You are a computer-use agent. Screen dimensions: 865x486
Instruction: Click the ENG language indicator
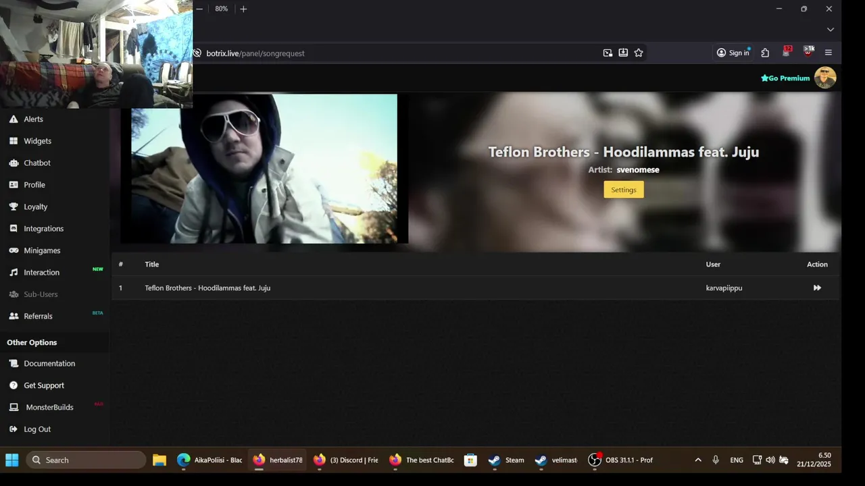tap(737, 460)
